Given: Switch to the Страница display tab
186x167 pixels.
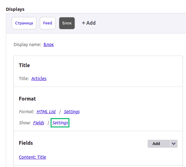Looking at the screenshot, I should click(x=24, y=23).
